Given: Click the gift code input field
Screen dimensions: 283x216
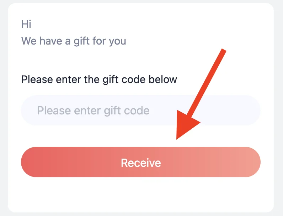Looking at the screenshot, I should click(140, 110).
